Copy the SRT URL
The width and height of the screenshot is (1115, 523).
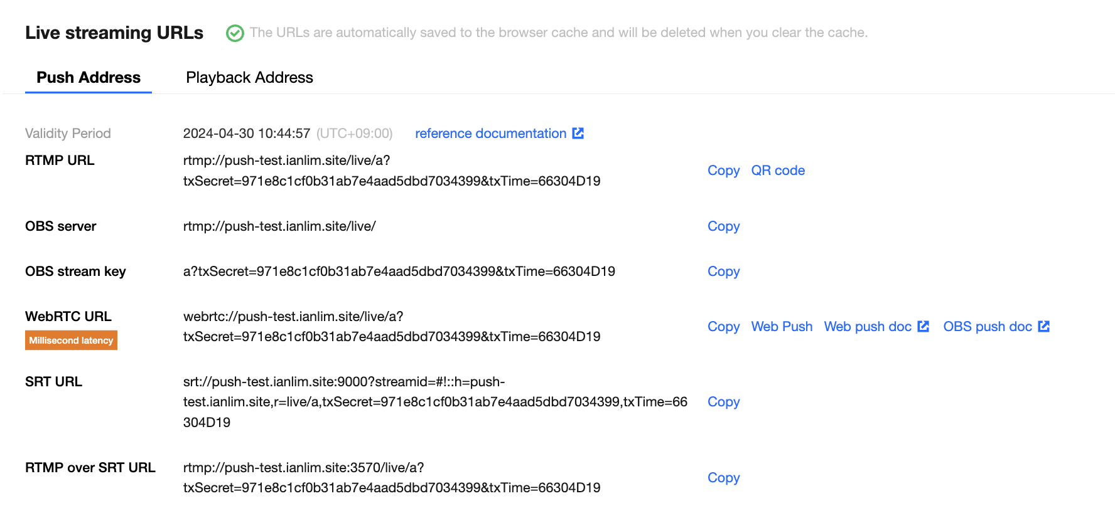(723, 402)
